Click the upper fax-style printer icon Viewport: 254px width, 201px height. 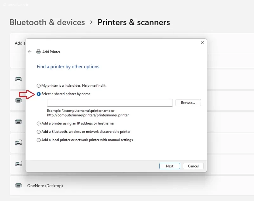18,142
